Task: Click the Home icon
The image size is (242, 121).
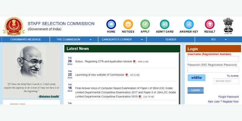Action: point(111,25)
